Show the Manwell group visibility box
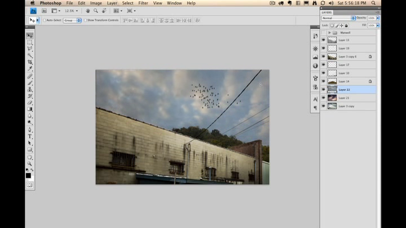This screenshot has height=228, width=406. coord(324,33)
